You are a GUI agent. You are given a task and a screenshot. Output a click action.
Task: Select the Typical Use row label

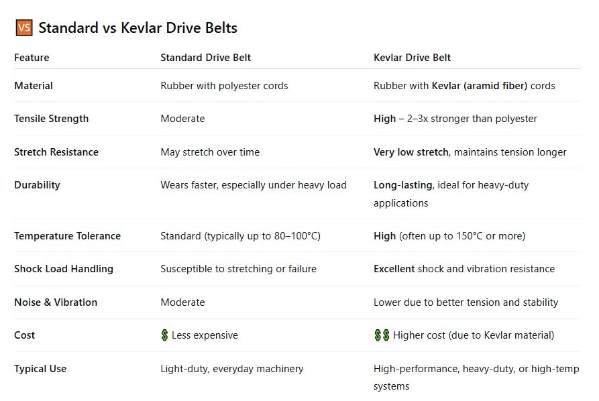tap(40, 369)
